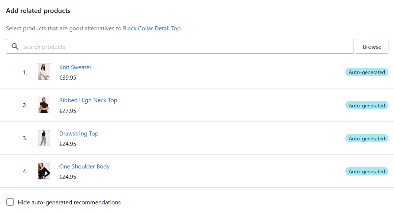Focus the Search products field

[x=180, y=46]
